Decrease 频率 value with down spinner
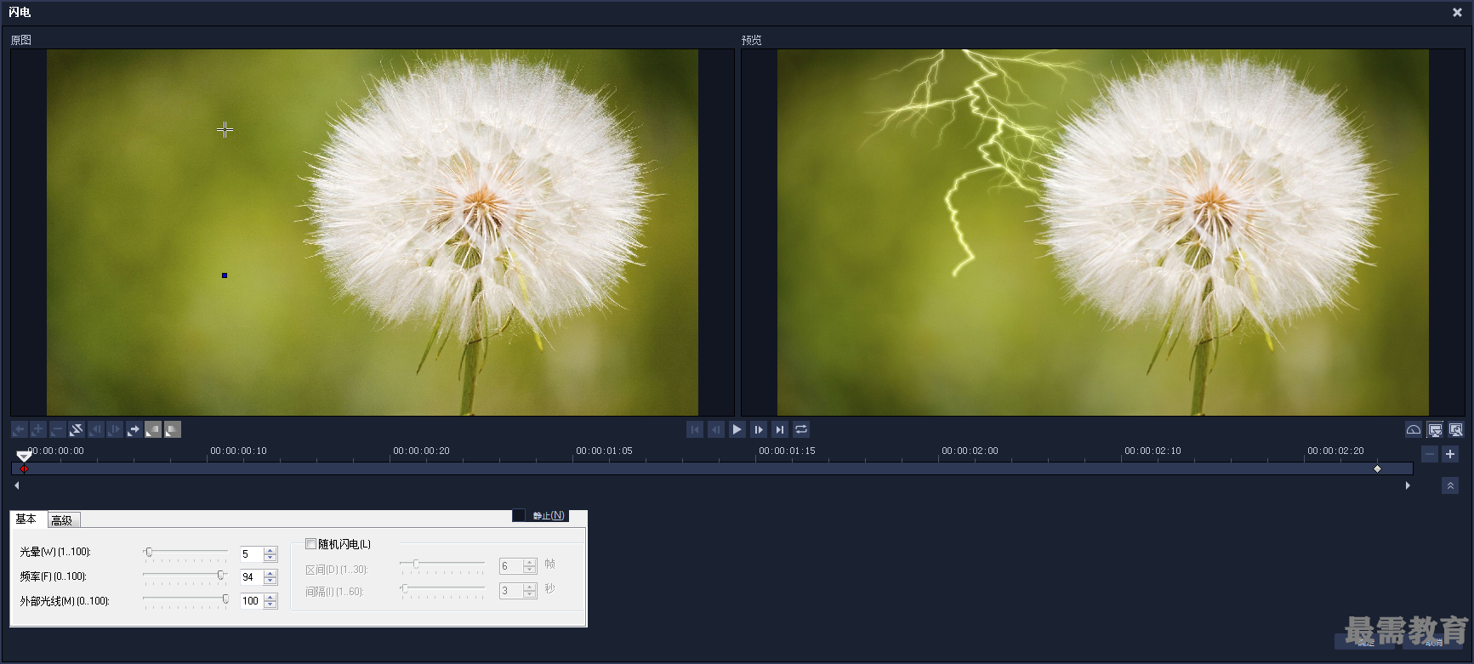The image size is (1474, 664). (x=270, y=581)
